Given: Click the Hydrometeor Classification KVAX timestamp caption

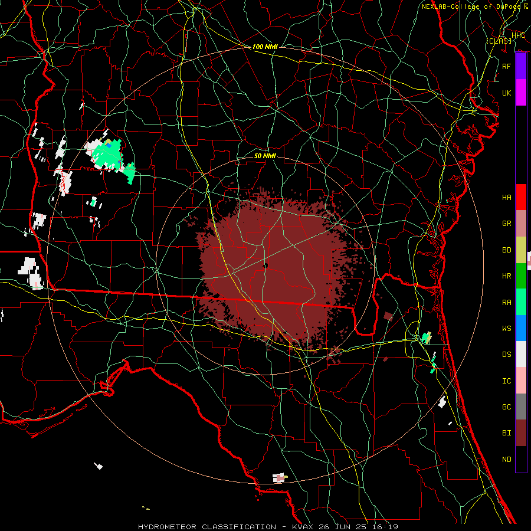Looking at the screenshot, I should coord(268,527).
